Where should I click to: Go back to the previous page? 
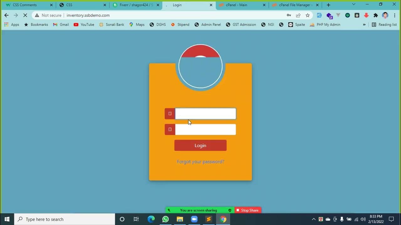(x=7, y=15)
